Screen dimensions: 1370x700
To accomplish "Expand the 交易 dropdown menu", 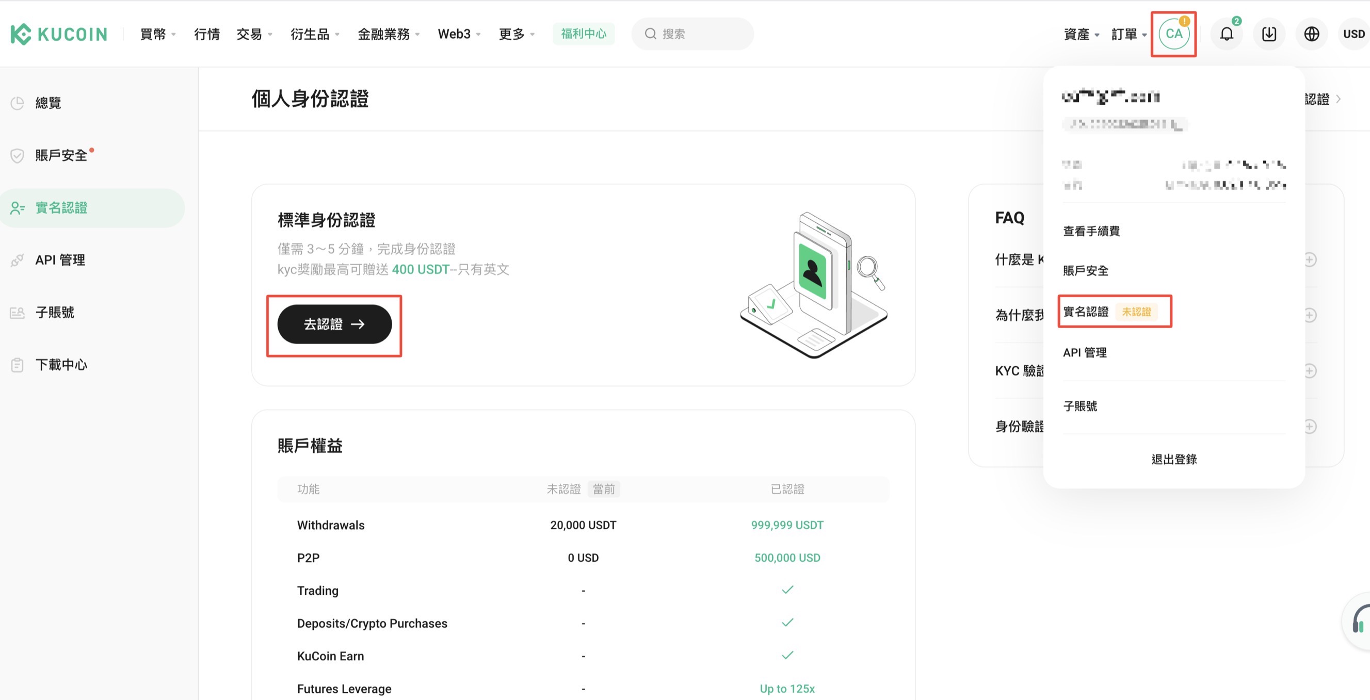I will click(254, 33).
